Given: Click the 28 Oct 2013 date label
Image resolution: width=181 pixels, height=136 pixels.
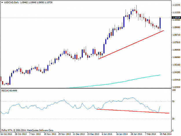Looking at the screenshot, I should (21, 134).
